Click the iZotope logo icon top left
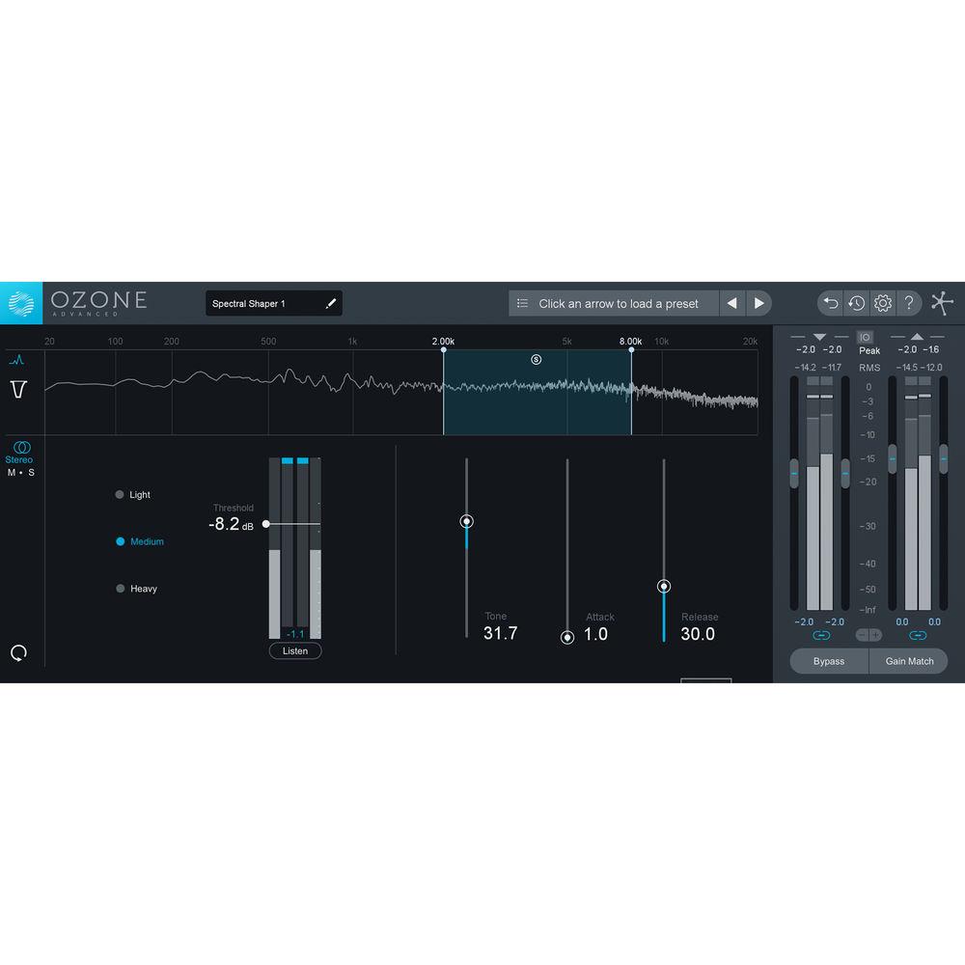Screen dimensions: 965x965 coord(21,301)
